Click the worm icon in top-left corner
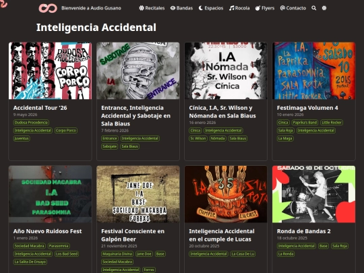The width and height of the screenshot is (364, 273). coord(4,3)
